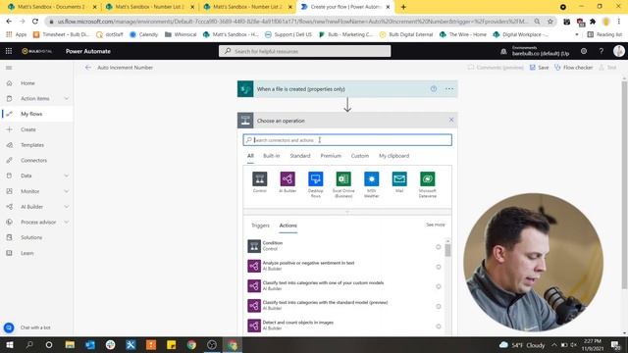The width and height of the screenshot is (628, 353).
Task: Show info for the Condition action
Action: [x=439, y=247]
